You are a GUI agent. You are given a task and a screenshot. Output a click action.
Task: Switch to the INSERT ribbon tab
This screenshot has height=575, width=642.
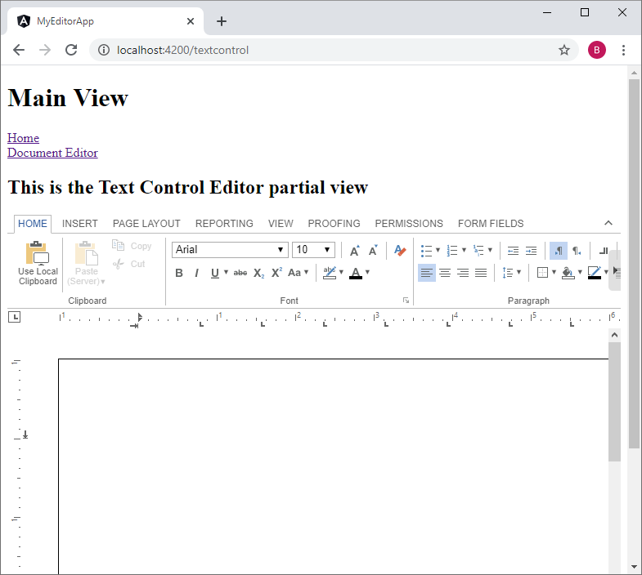[x=80, y=224]
